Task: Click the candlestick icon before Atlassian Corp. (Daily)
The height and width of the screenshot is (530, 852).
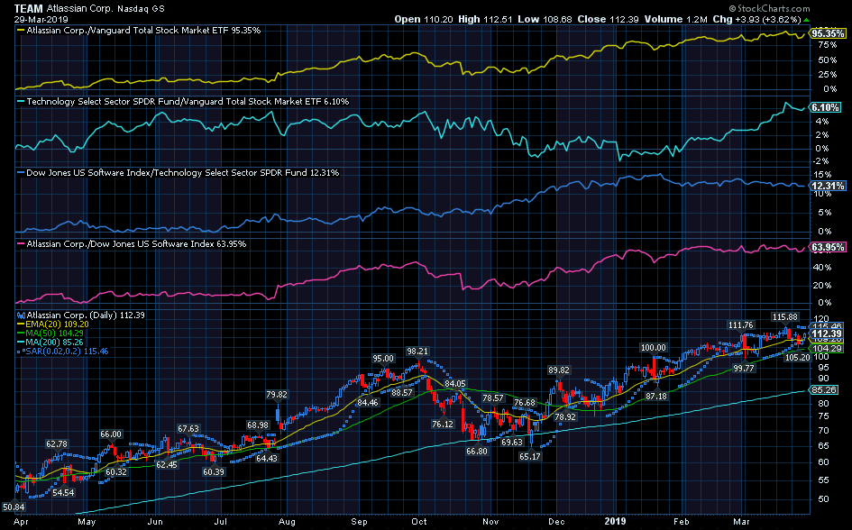Action: (22, 315)
